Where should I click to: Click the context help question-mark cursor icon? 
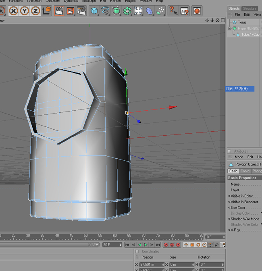point(173,11)
